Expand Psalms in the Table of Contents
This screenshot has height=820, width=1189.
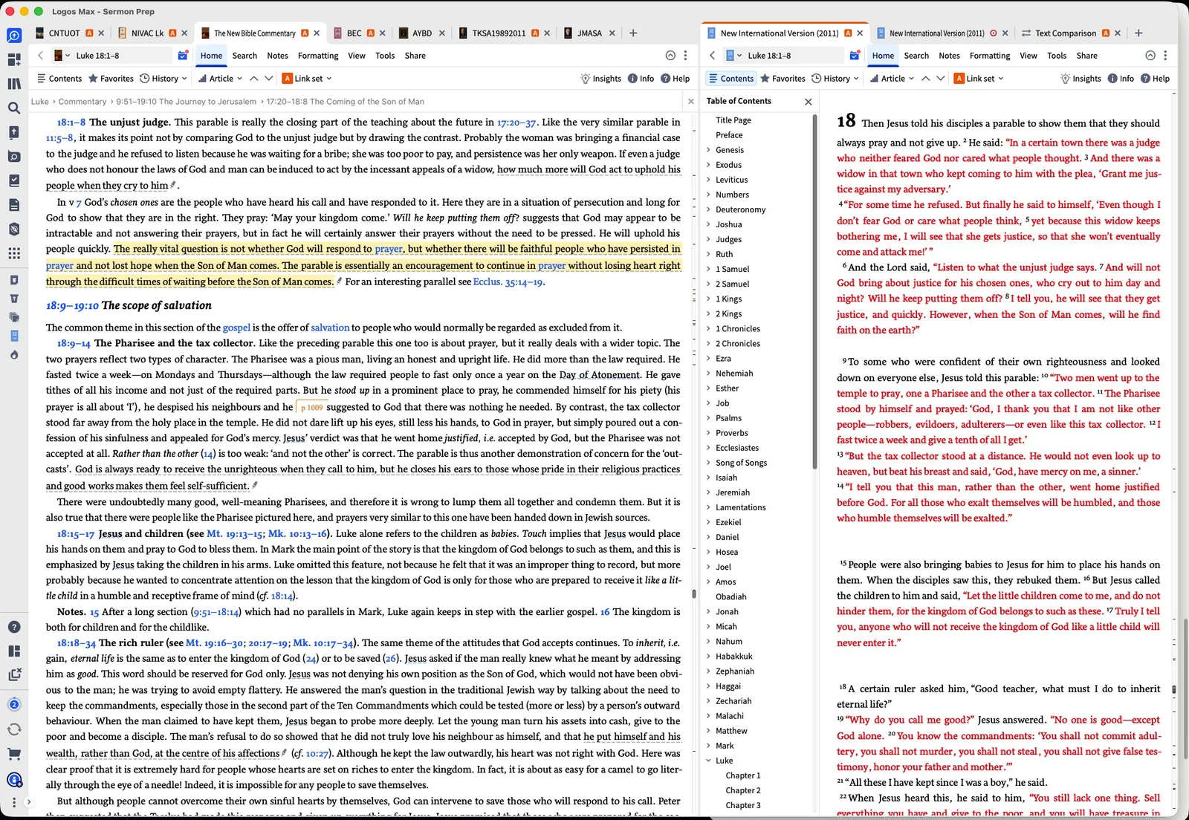coord(708,418)
